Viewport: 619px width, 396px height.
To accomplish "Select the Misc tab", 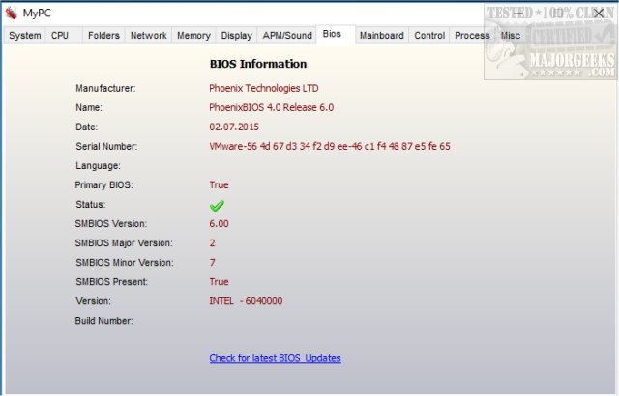I will 510,36.
